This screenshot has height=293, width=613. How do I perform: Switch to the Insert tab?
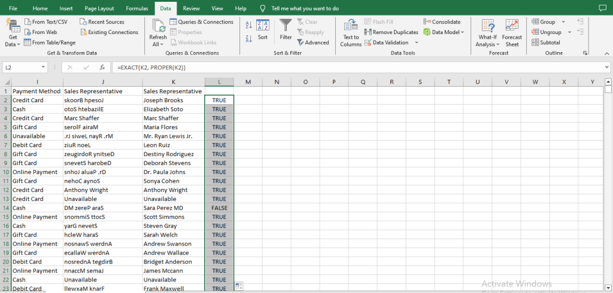(x=66, y=8)
